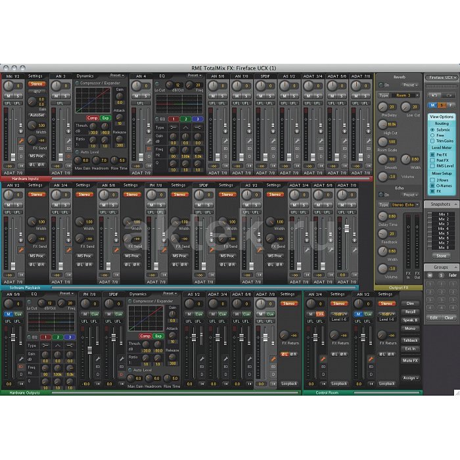Click the Mute FX button
Viewport: 460px width, 460px height.
pyautogui.click(x=410, y=361)
